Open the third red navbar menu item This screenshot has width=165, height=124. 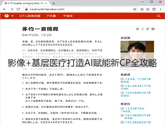coord(68,16)
